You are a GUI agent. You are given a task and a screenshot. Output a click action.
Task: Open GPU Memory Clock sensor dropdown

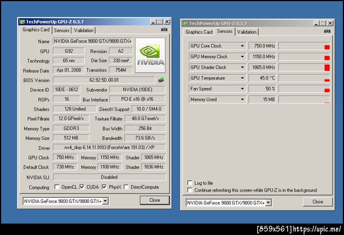pyautogui.click(x=242, y=57)
